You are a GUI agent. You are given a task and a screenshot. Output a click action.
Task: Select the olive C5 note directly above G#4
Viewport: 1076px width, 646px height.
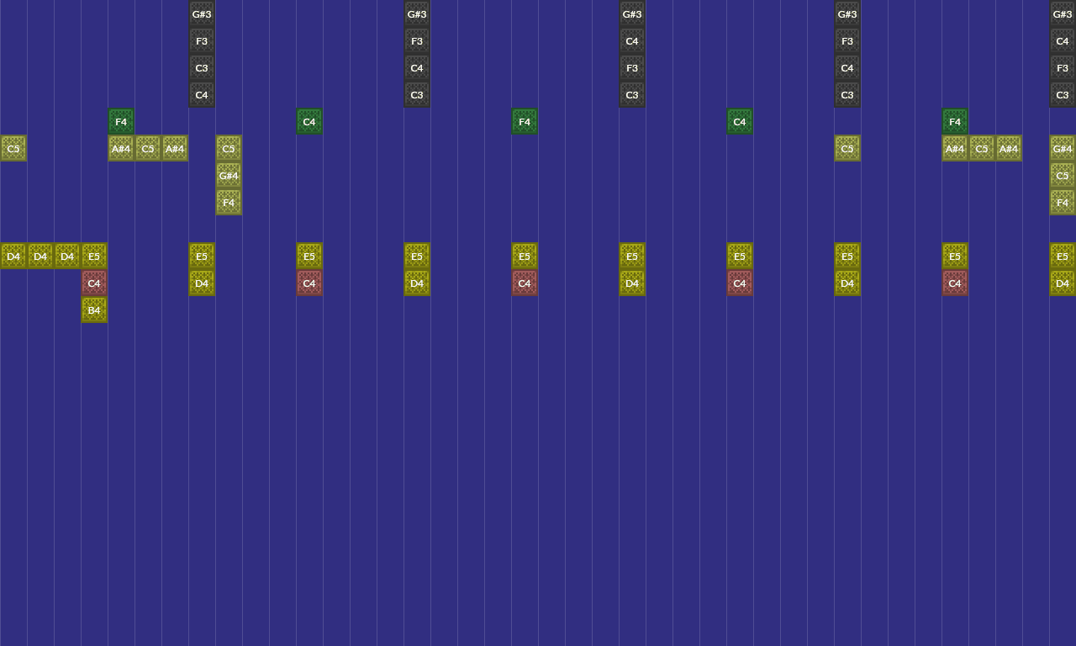[229, 149]
